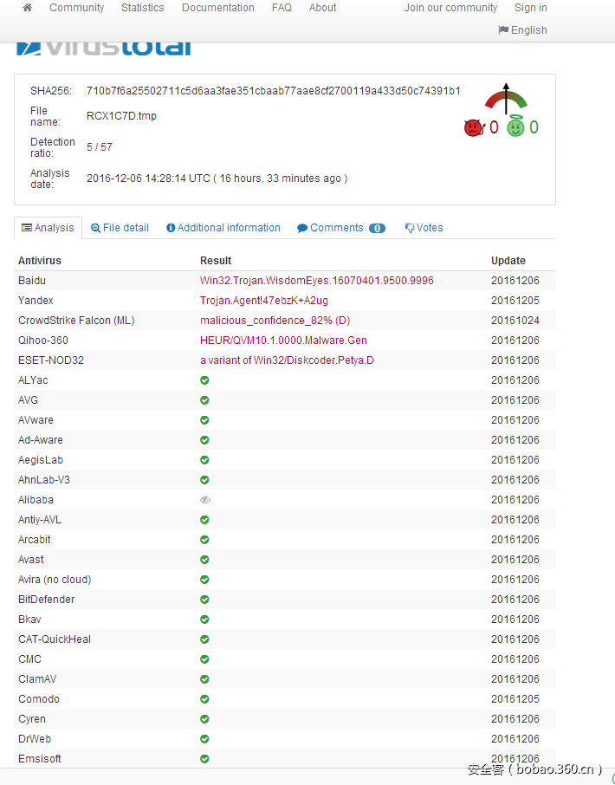The width and height of the screenshot is (615, 785).
Task: Click the Yandex update date 20161205
Action: [x=515, y=301]
